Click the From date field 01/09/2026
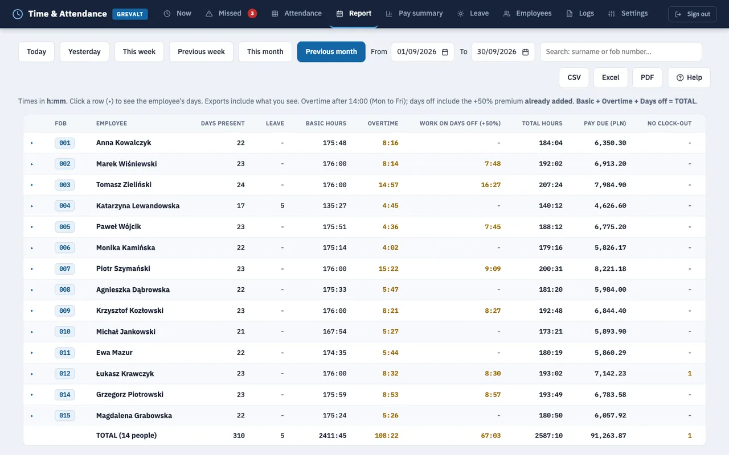729x455 pixels. pyautogui.click(x=423, y=52)
